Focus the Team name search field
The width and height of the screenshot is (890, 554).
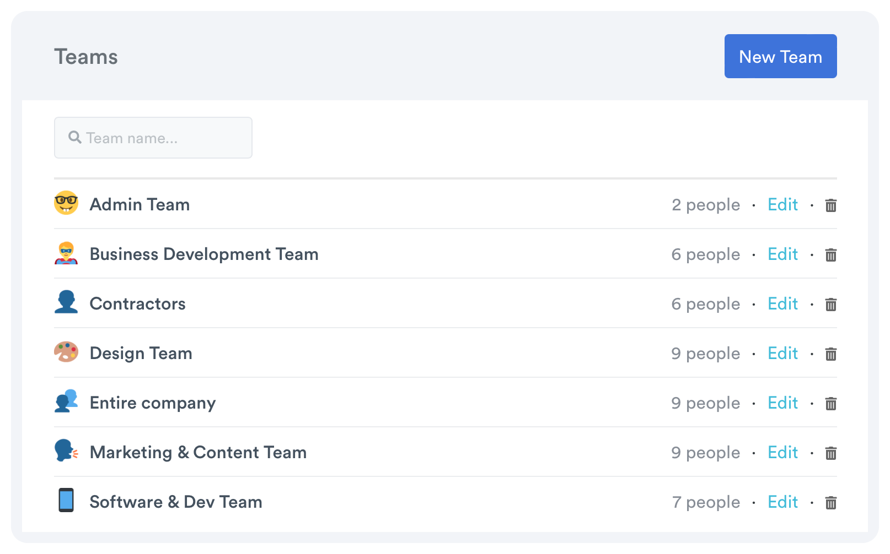[153, 138]
